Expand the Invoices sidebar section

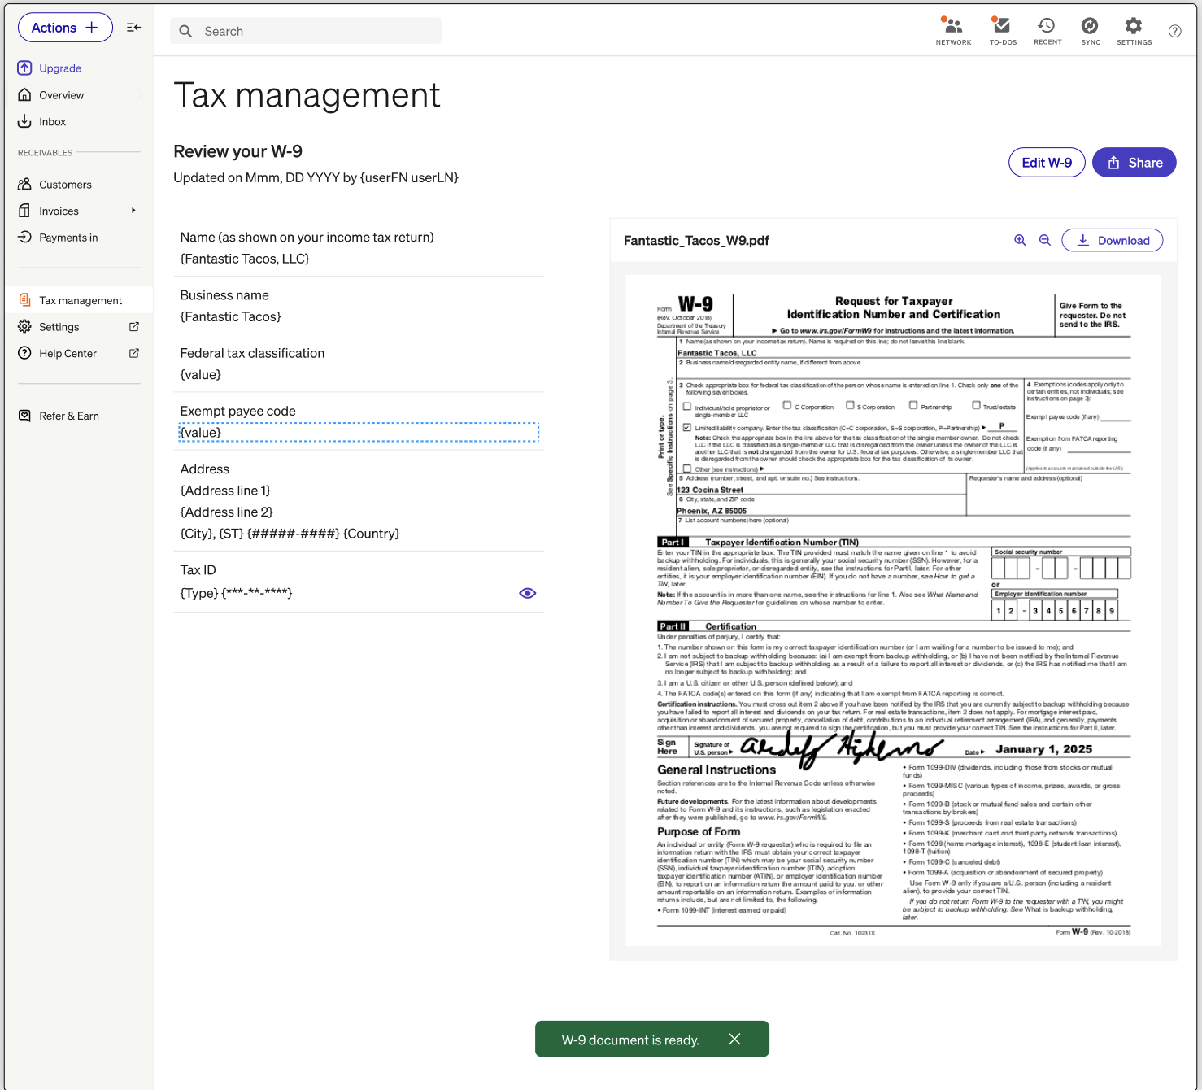[133, 211]
